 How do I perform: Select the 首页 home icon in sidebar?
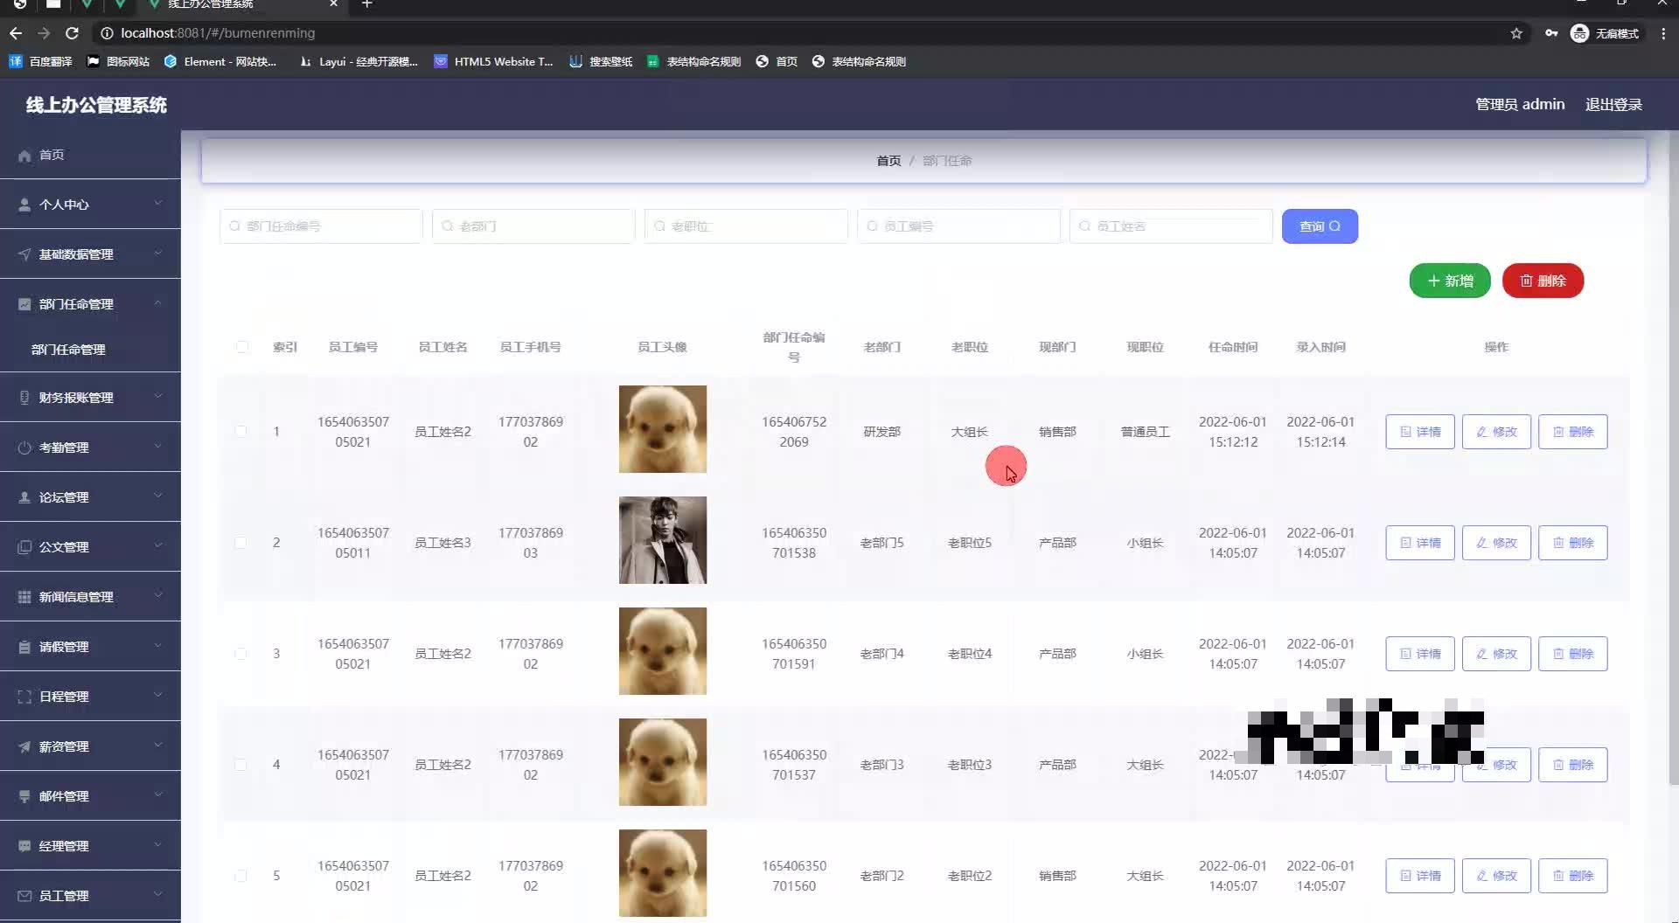click(24, 155)
